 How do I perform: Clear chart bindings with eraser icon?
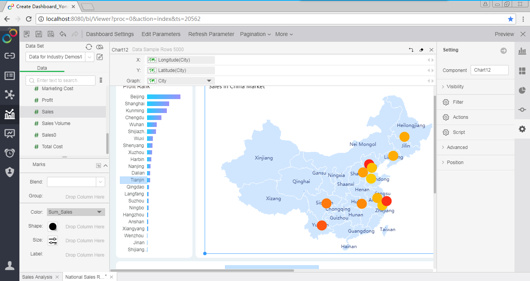(422, 50)
